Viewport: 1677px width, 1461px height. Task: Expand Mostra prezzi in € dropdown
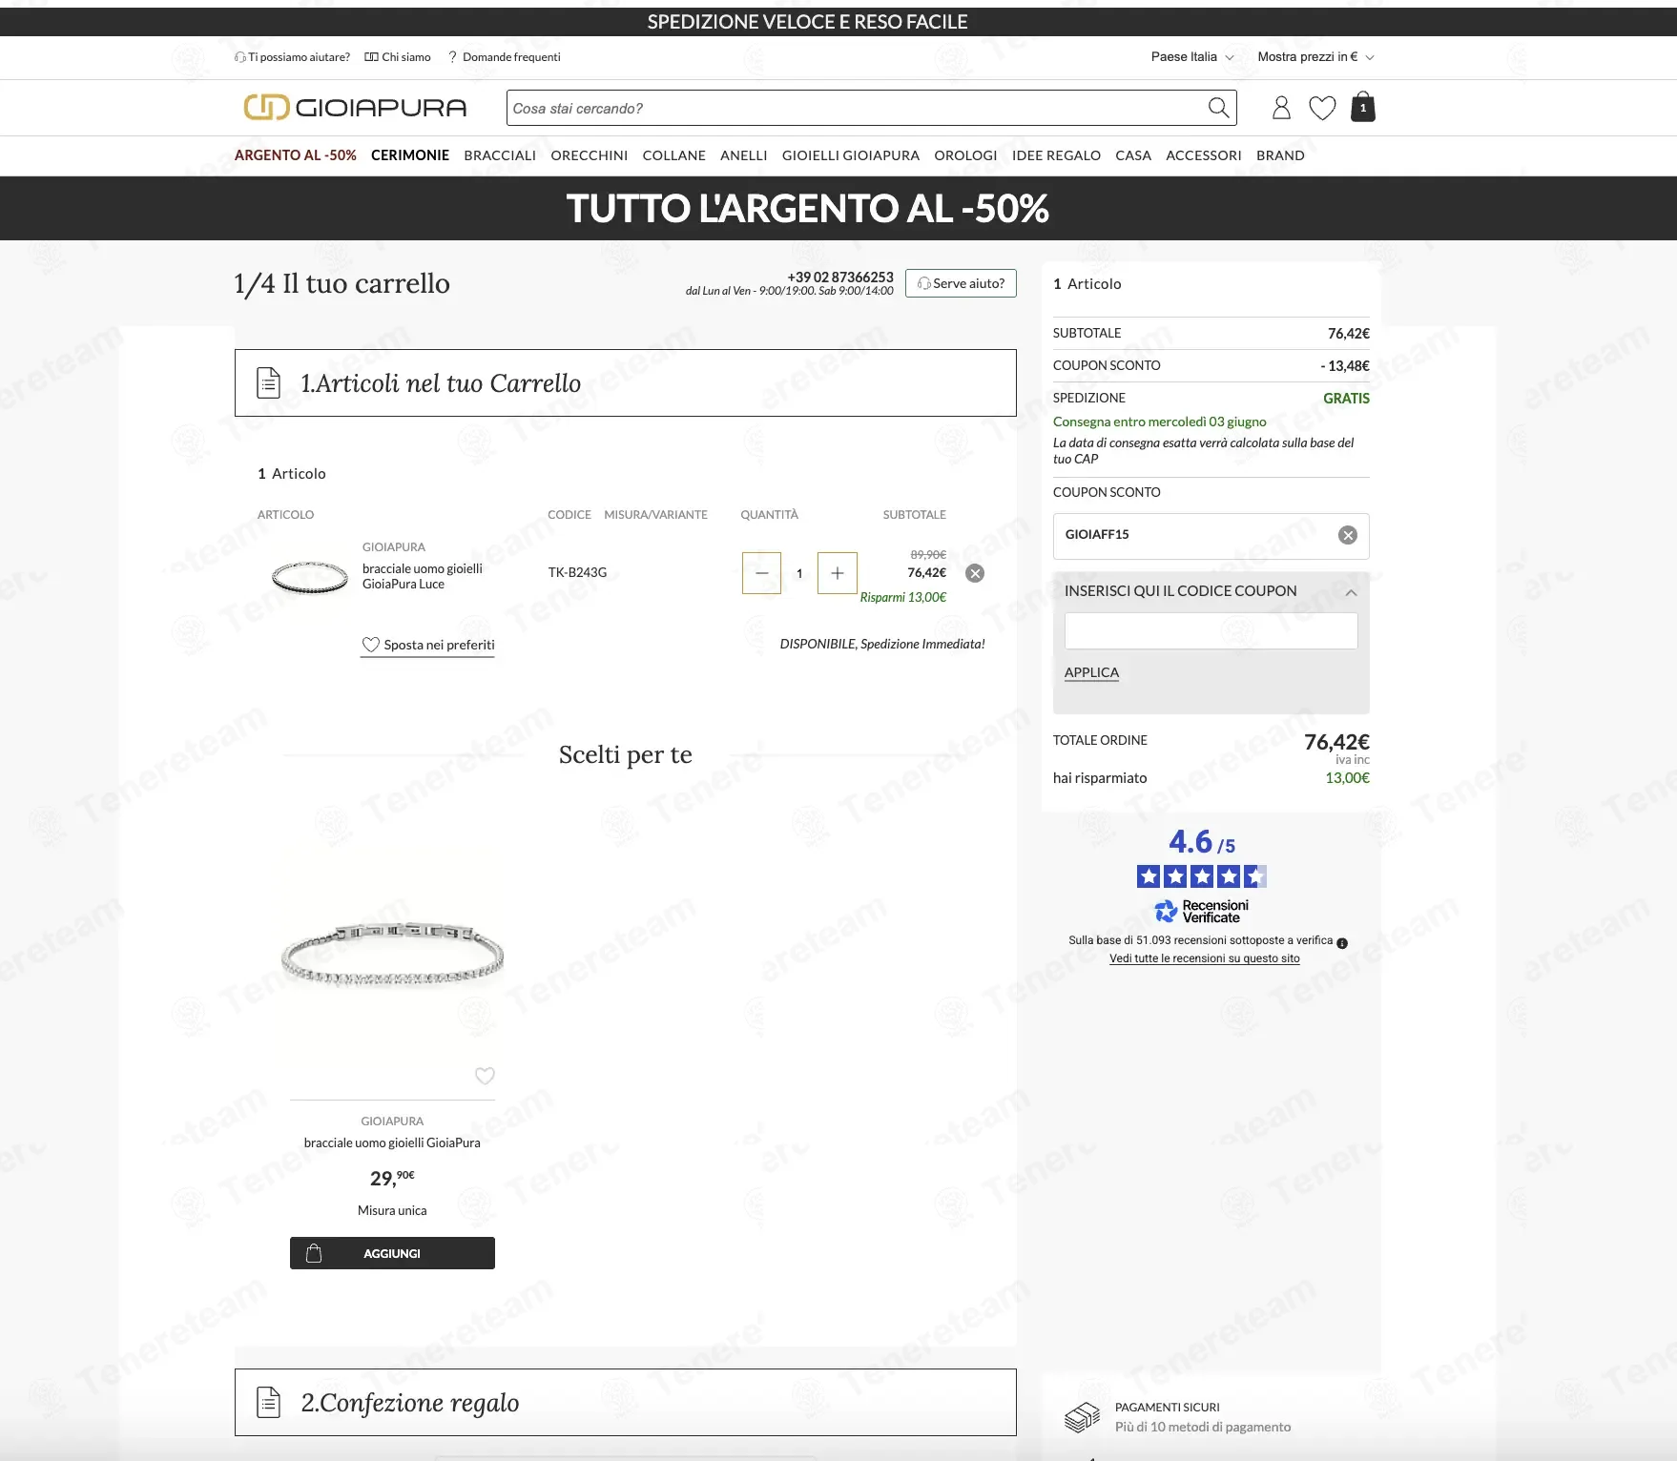click(1315, 57)
